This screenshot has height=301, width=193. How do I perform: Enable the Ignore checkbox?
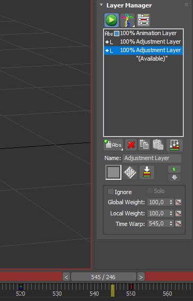pos(111,191)
